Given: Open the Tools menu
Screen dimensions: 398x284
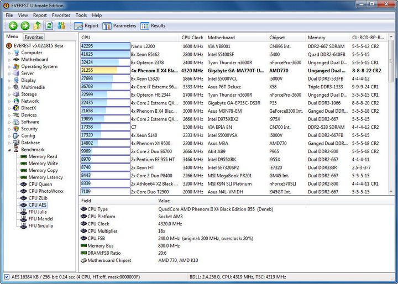Looking at the screenshot, I should point(81,15).
